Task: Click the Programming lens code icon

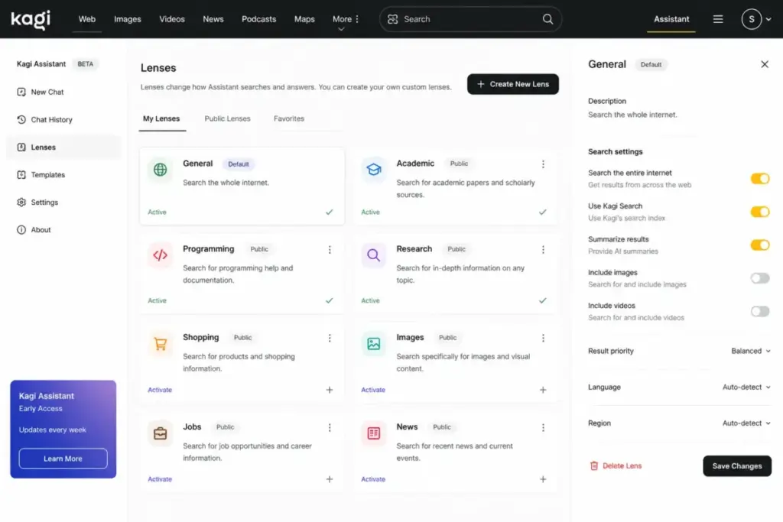Action: tap(161, 255)
